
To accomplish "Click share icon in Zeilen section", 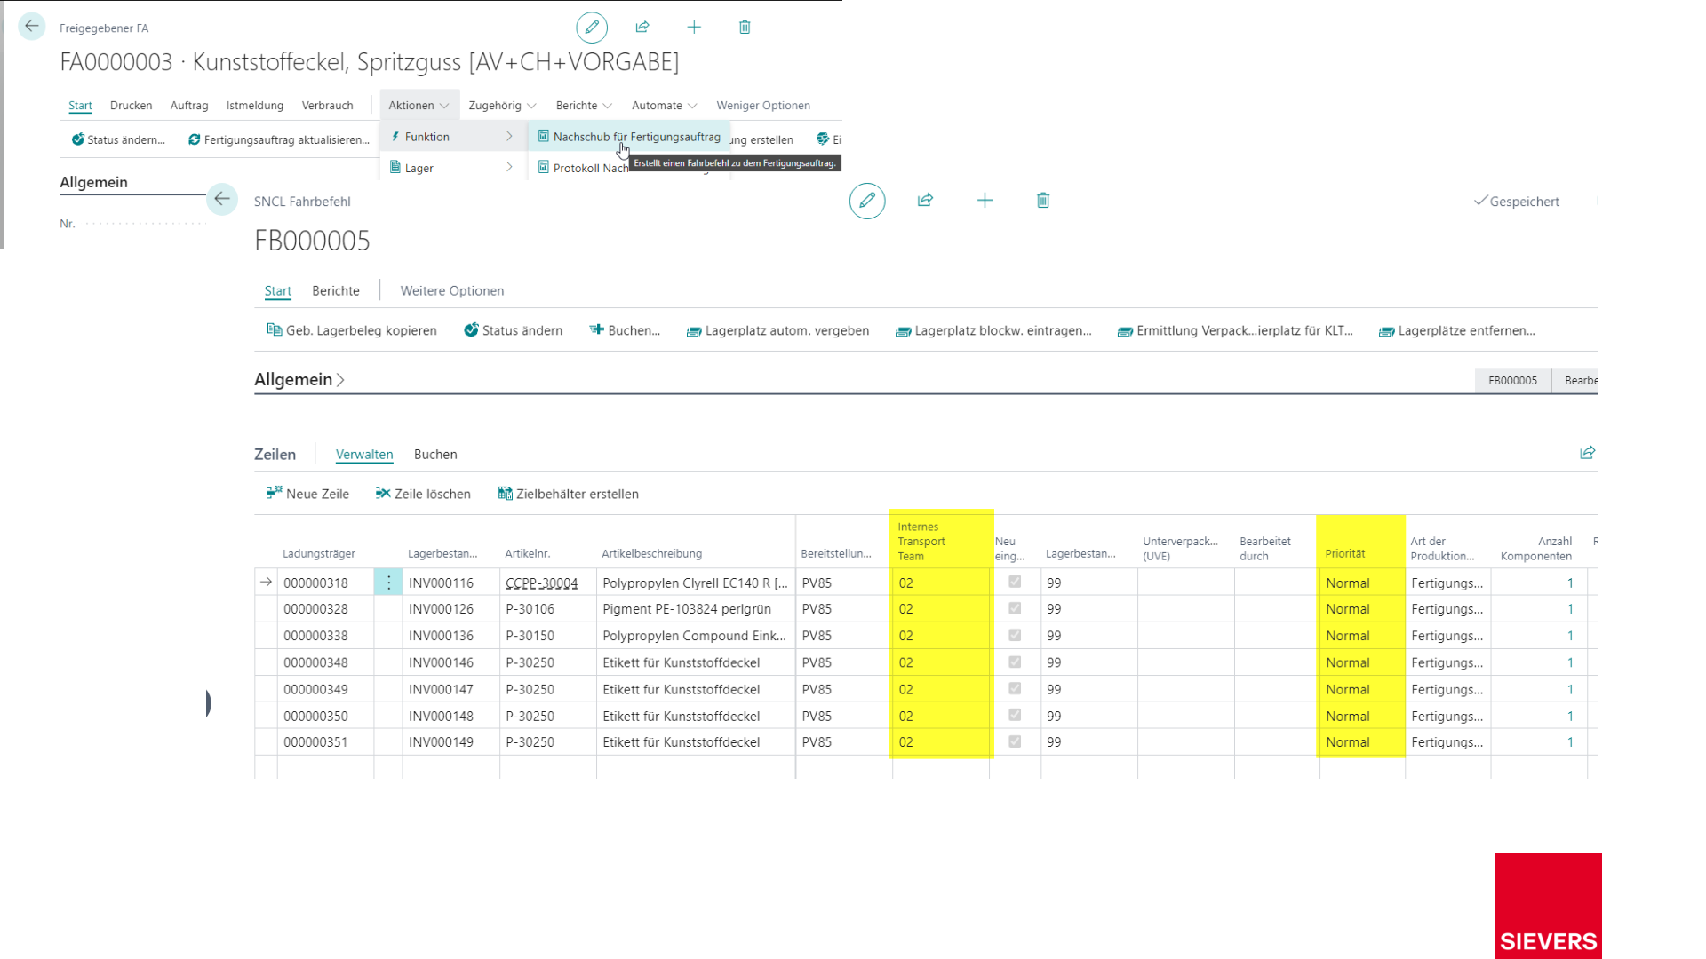I will point(1588,453).
